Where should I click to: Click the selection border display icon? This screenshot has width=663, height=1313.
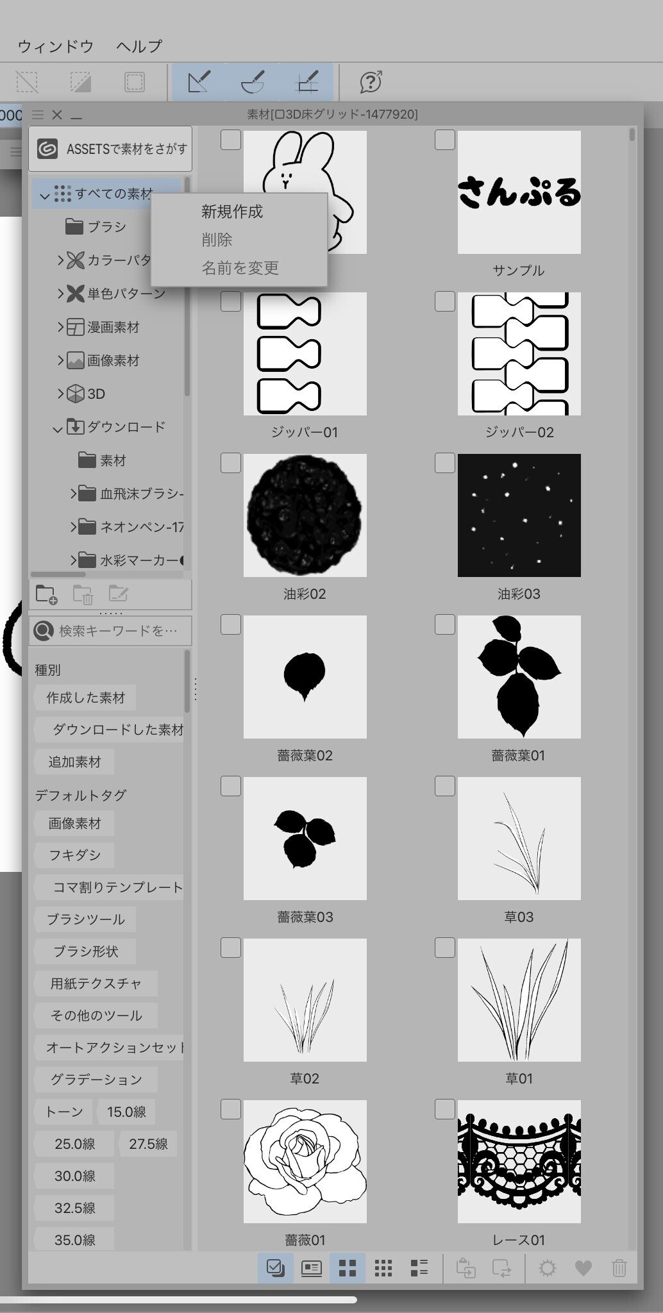[135, 82]
